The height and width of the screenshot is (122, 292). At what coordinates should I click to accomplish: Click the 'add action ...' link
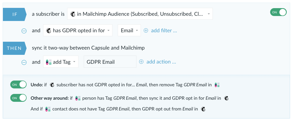pyautogui.click(x=161, y=62)
